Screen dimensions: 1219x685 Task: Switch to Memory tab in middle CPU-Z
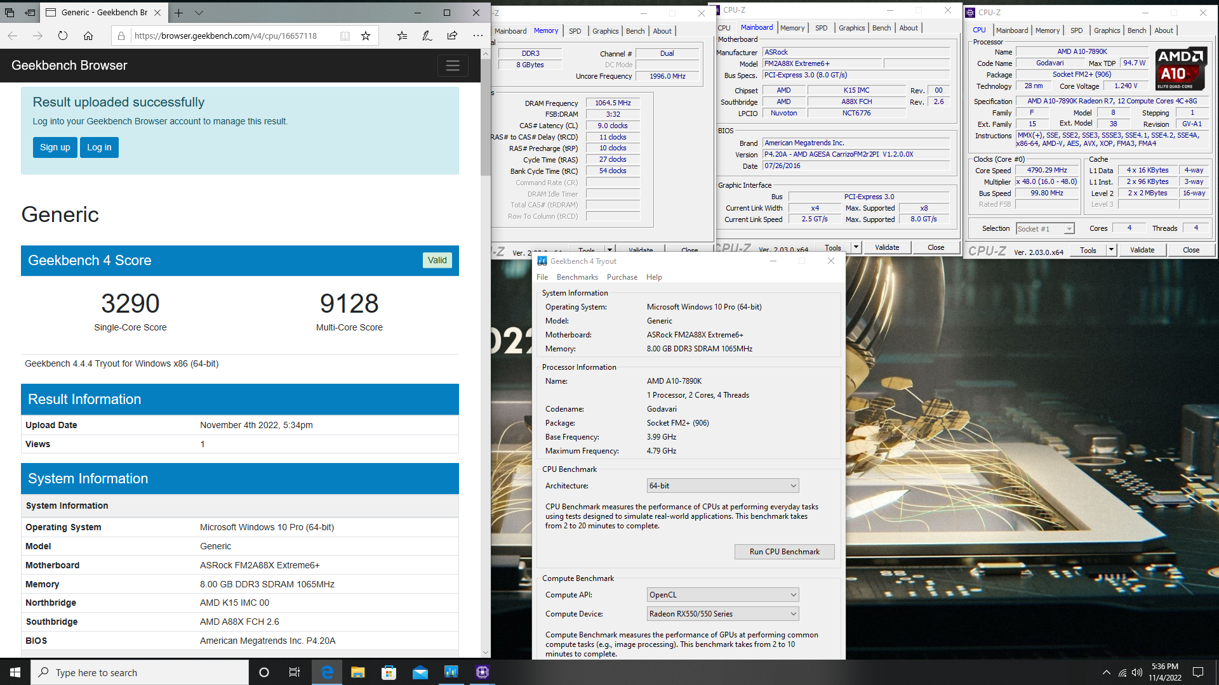coord(792,28)
